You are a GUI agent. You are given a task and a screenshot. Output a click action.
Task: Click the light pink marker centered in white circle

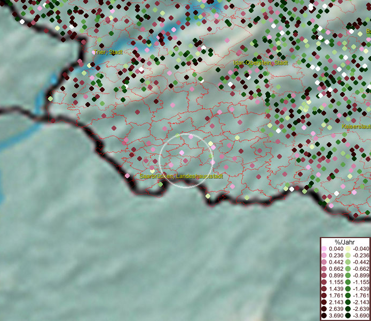click(x=182, y=153)
